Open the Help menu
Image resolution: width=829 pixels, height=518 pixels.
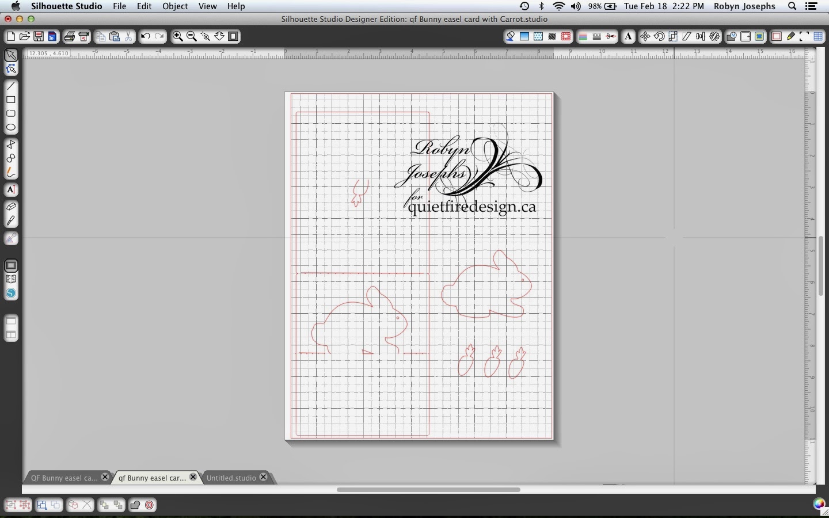click(236, 6)
